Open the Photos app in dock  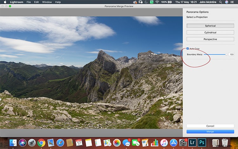click(117, 143)
